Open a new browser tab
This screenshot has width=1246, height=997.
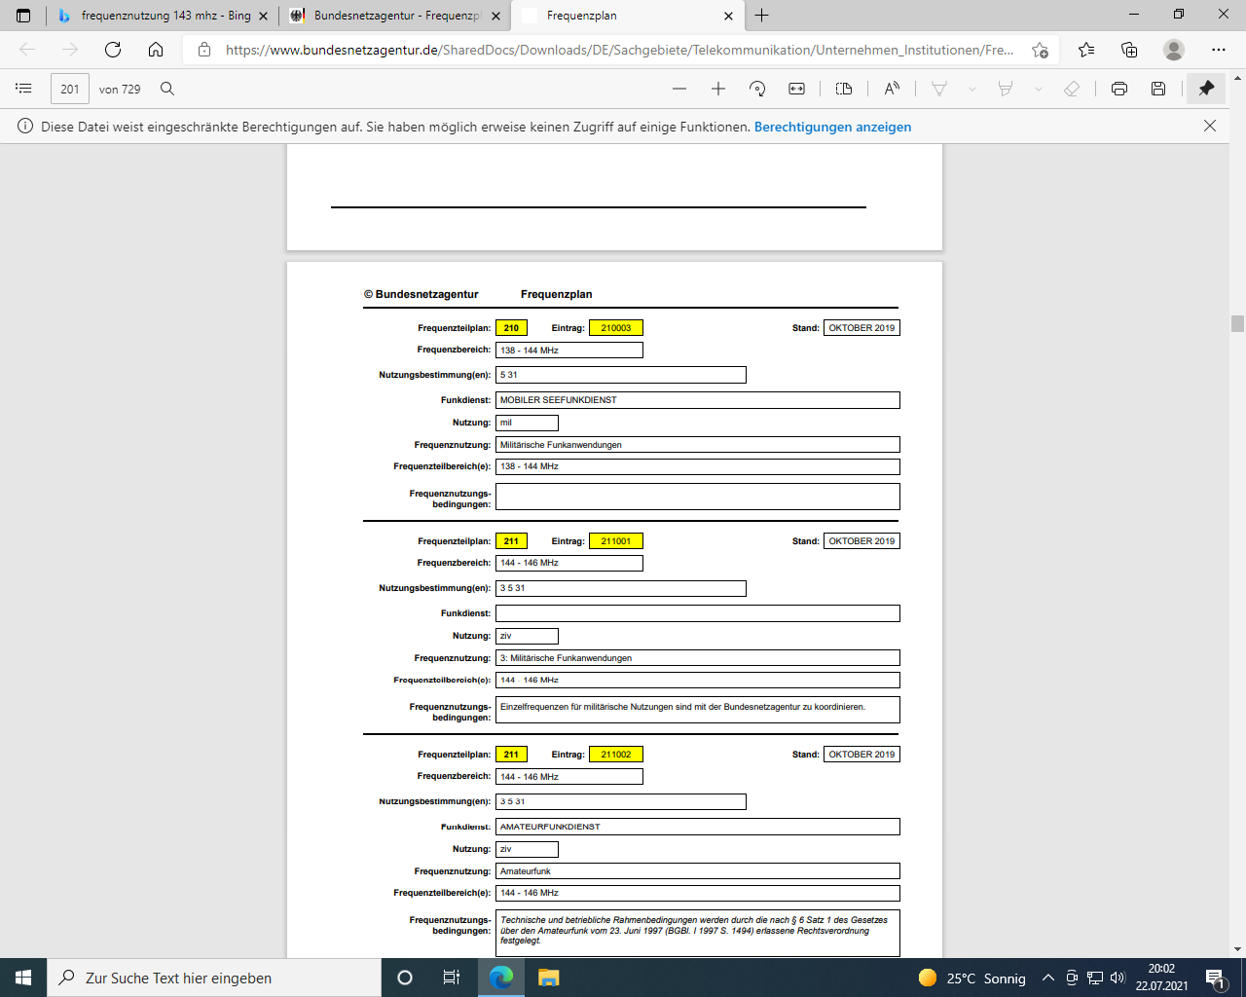pyautogui.click(x=762, y=16)
